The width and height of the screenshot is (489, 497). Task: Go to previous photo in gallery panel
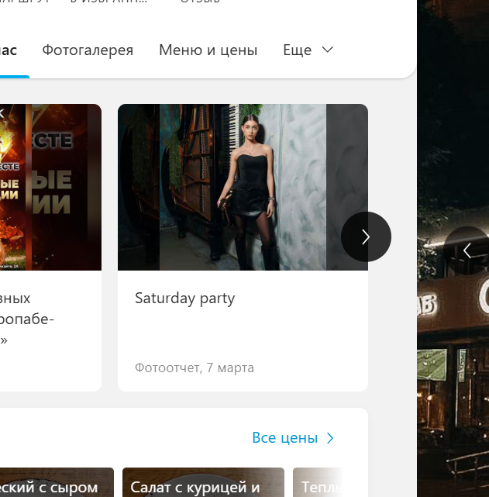(x=467, y=250)
